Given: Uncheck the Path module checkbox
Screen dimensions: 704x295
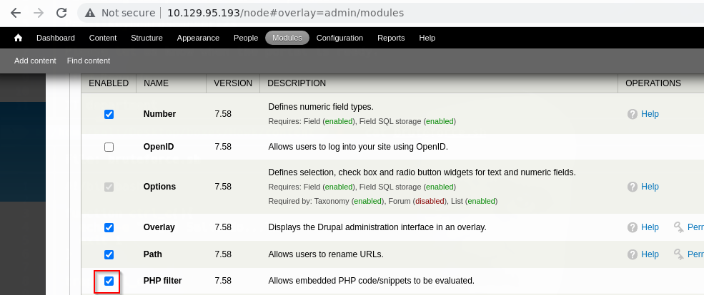Looking at the screenshot, I should coord(109,254).
